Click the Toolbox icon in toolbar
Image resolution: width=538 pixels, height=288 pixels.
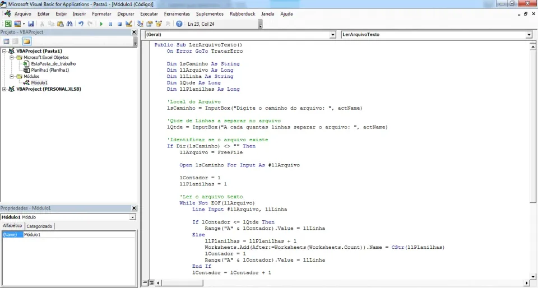(168, 24)
